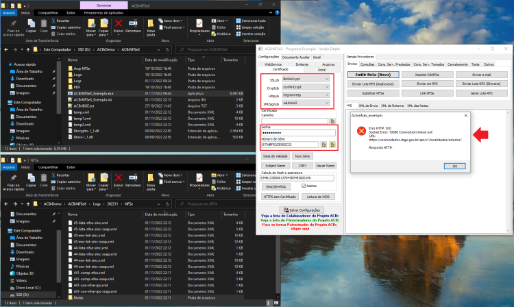
Task: Click Nova pasta in the NFSe Explorer ribbon
Action: 151,182
